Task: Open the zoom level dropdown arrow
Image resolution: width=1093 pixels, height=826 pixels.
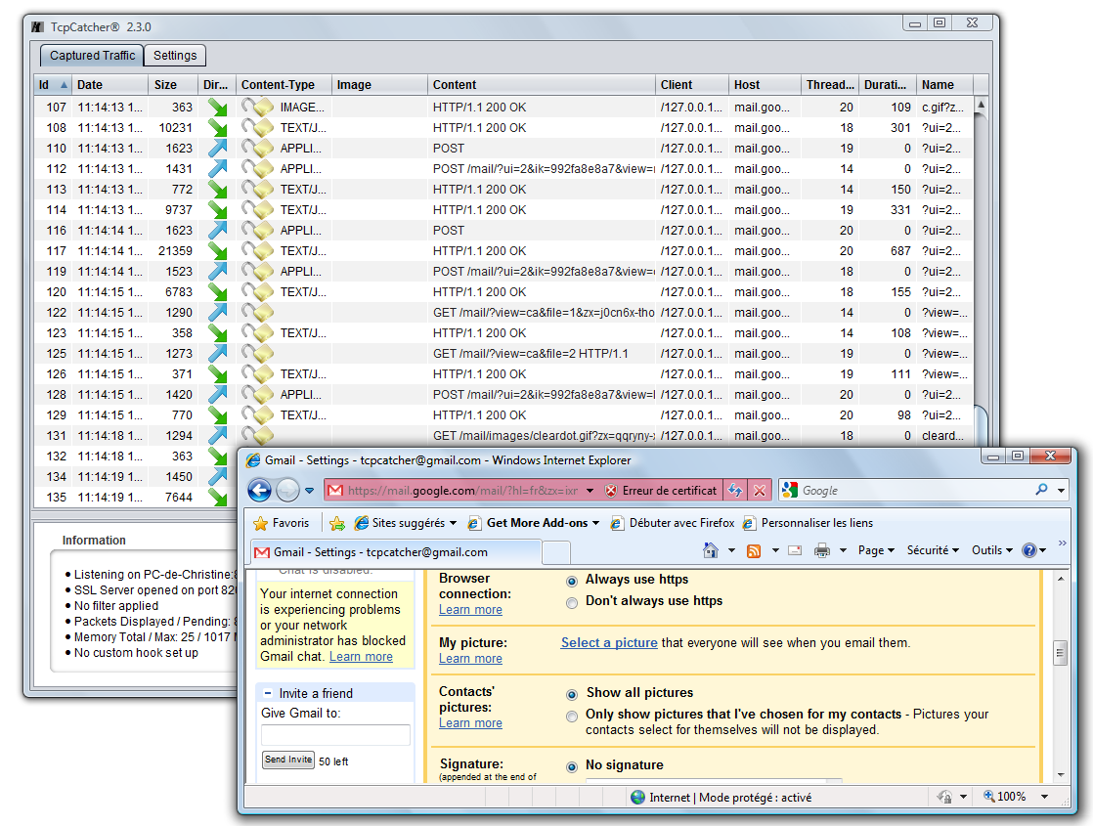Action: tap(1044, 796)
